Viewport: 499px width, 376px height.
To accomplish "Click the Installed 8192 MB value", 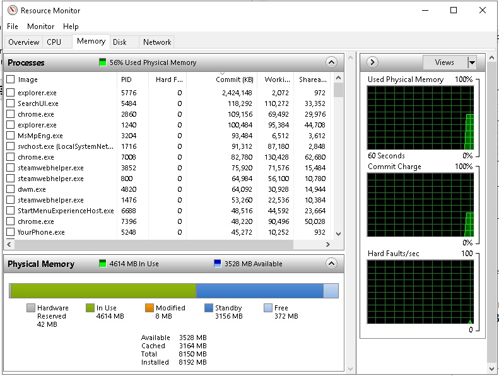I will point(192,362).
